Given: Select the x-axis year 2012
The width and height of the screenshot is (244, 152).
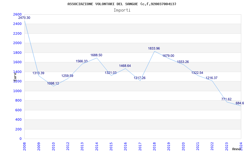Looking at the screenshot, I should click(x=68, y=147).
